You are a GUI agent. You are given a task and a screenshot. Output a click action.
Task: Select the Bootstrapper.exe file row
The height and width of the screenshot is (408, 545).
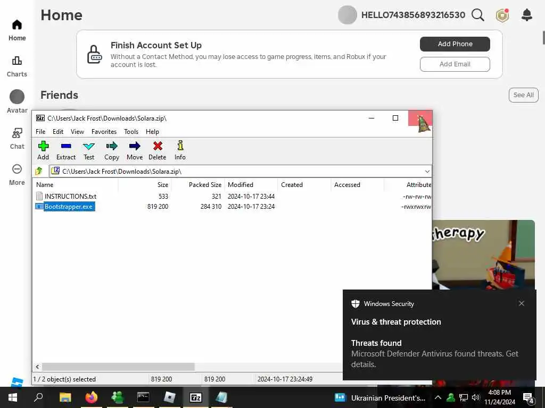(232, 207)
